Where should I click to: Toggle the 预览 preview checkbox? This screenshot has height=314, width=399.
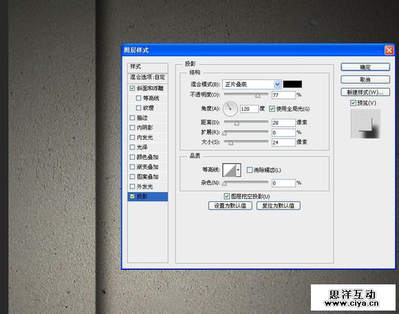tap(353, 103)
